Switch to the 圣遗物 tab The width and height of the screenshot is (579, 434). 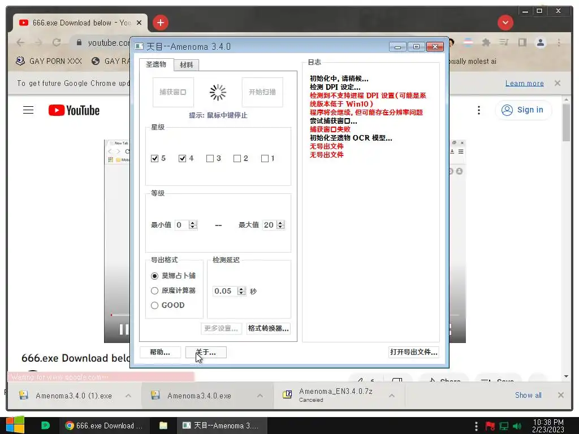pos(156,64)
